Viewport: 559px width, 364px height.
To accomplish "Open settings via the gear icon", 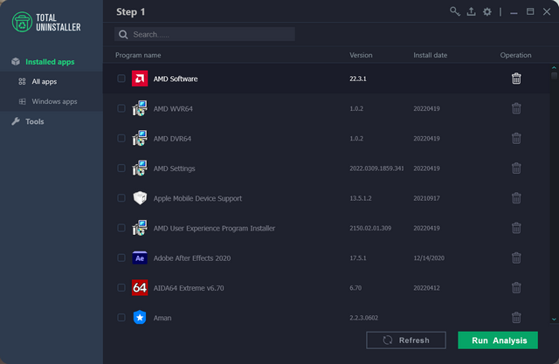I will pyautogui.click(x=487, y=11).
